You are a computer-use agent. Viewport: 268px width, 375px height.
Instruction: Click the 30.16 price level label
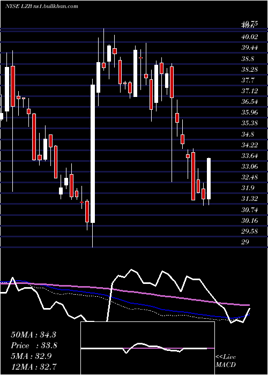coord(250,221)
